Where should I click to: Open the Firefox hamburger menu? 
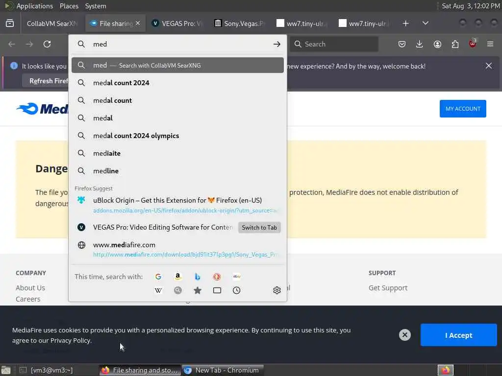click(x=490, y=44)
